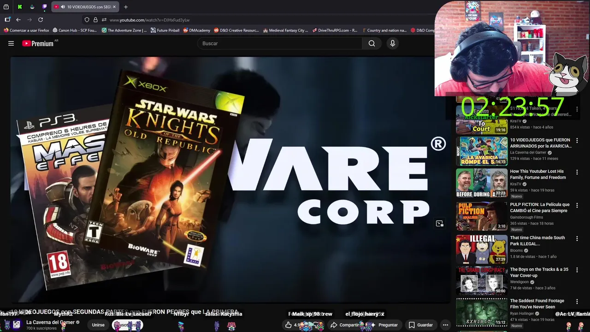Viewport: 590px width, 332px height.
Task: Open options for South Park ILLEGAL video
Action: [577, 238]
